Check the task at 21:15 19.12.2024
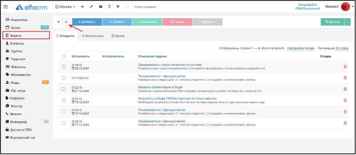The image size is (356, 155). pyautogui.click(x=64, y=101)
